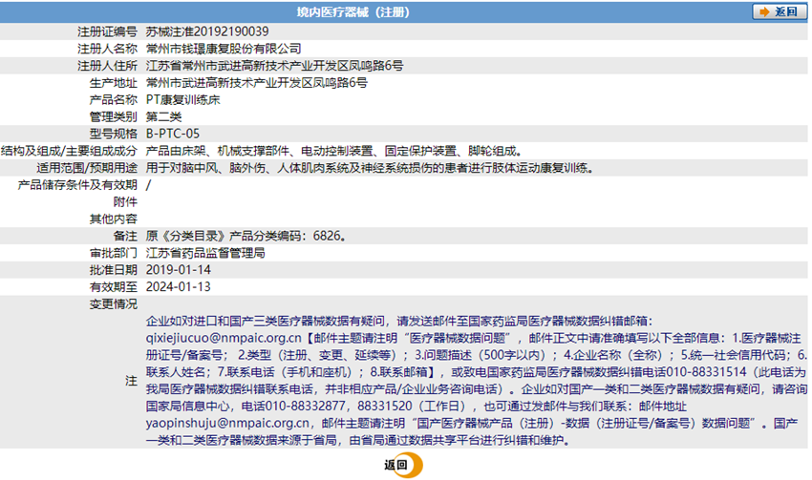Select remark text 原《分类目录》产品分类编码：6826。
Screen dimensions: 812x480
(x=246, y=237)
